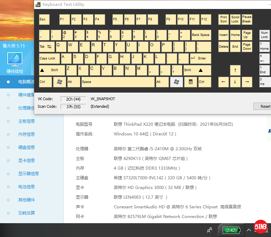This screenshot has height=237, width=271.
Task: Click the right arrow key
Action: (247, 82)
